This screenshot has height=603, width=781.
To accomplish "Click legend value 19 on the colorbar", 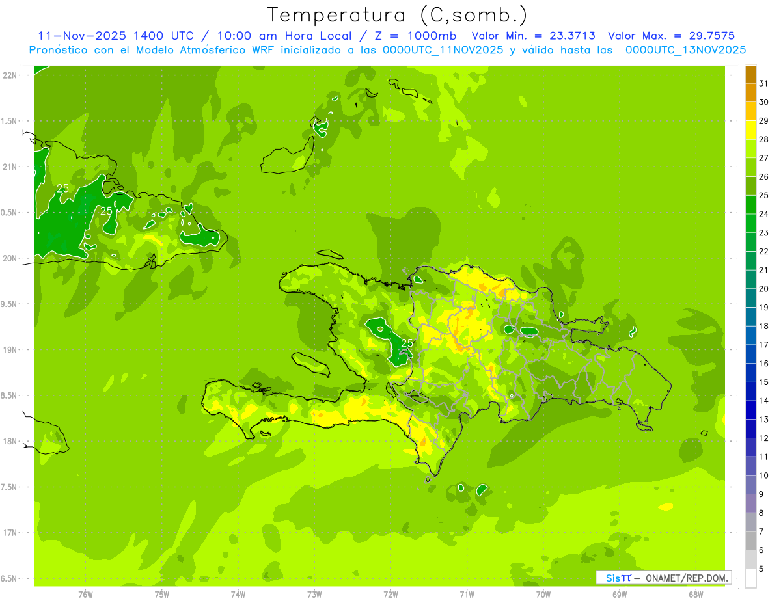I will (x=763, y=308).
